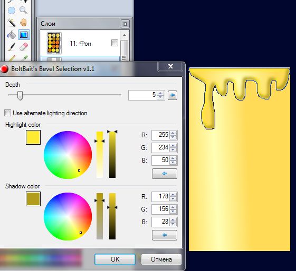Viewport: 296px width, 271px height.
Task: Click Отмена to cancel dialog
Action: 161,259
